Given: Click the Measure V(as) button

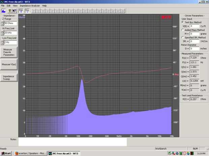Looking at the screenshot, I should [x=9, y=64].
